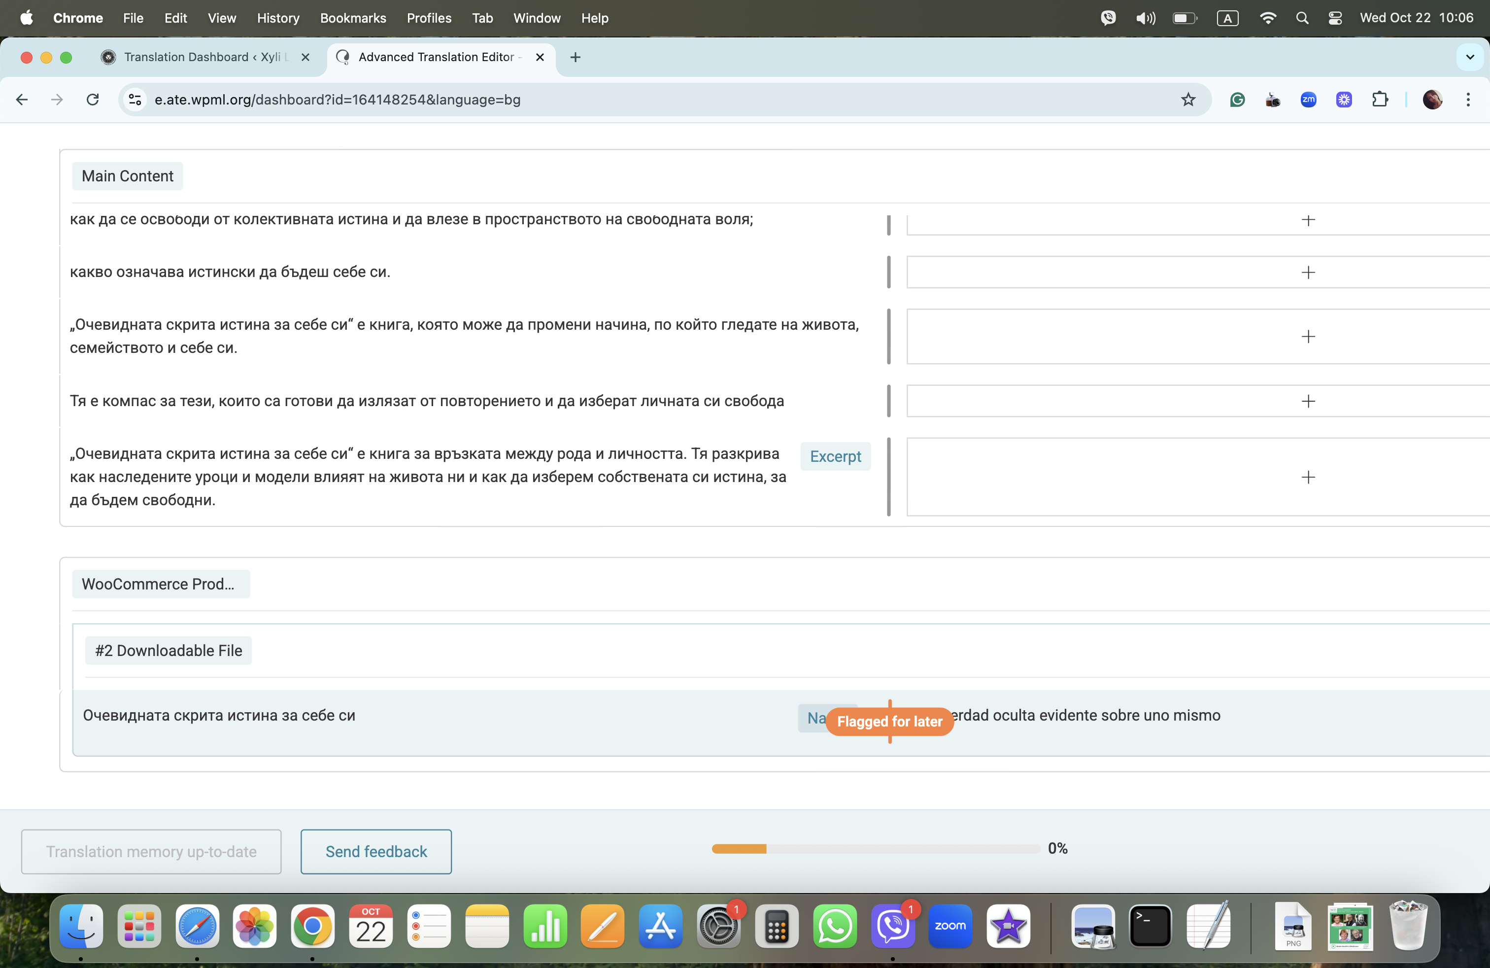The image size is (1490, 968).
Task: Open macOS Control Center toggle icon
Action: tap(1335, 18)
